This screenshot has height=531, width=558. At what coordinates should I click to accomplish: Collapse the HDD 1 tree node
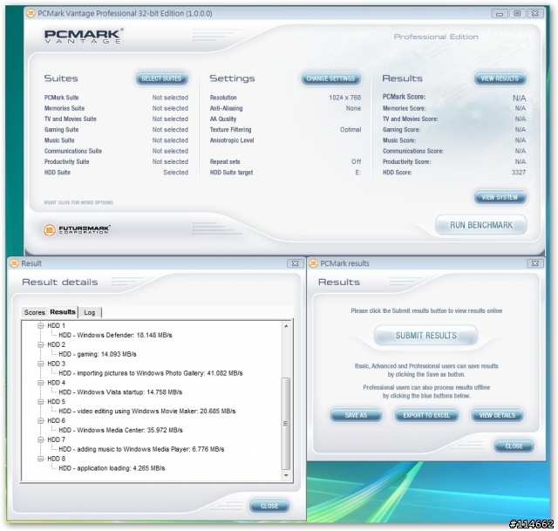[x=41, y=325]
